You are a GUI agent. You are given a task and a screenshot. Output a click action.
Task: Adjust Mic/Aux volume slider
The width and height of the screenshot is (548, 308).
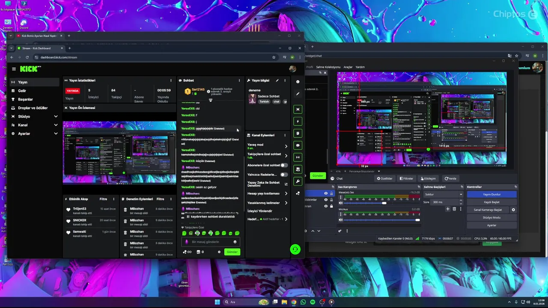pyautogui.click(x=381, y=220)
